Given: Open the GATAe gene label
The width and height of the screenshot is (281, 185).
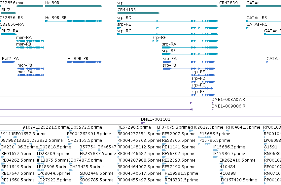Looking at the screenshot, I should tap(253, 3).
